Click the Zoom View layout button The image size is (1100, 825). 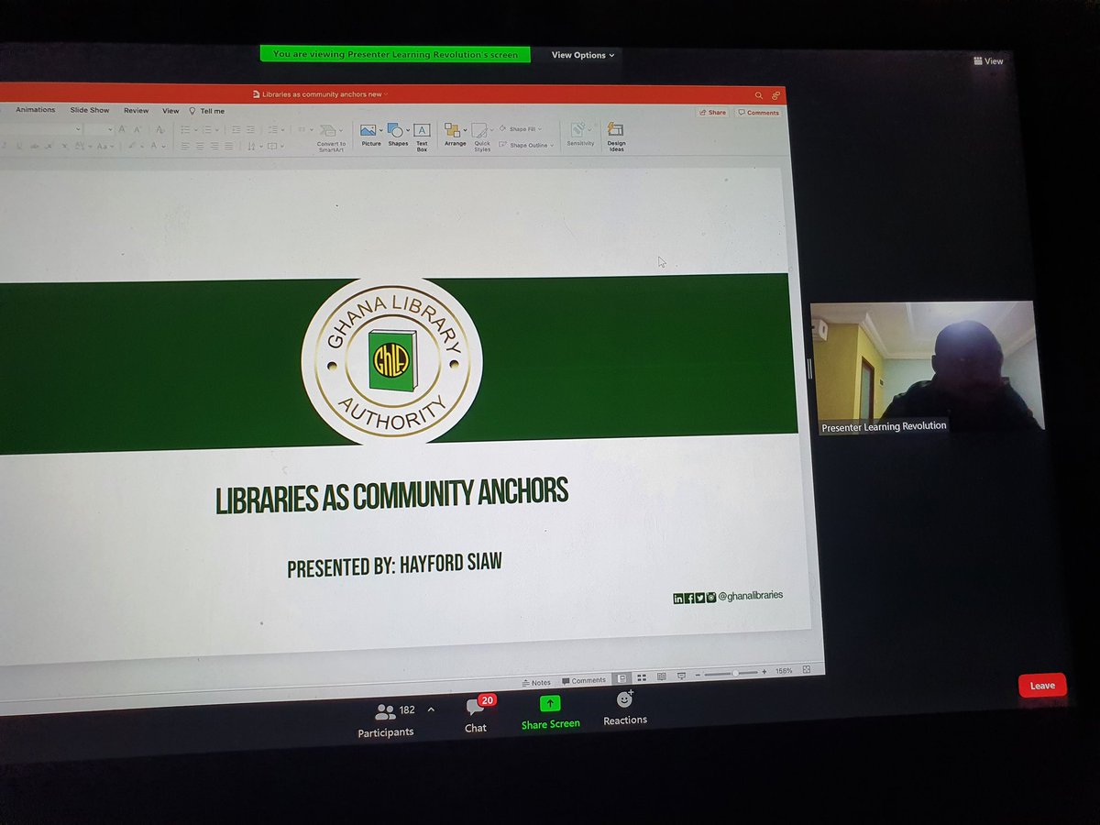pos(988,61)
